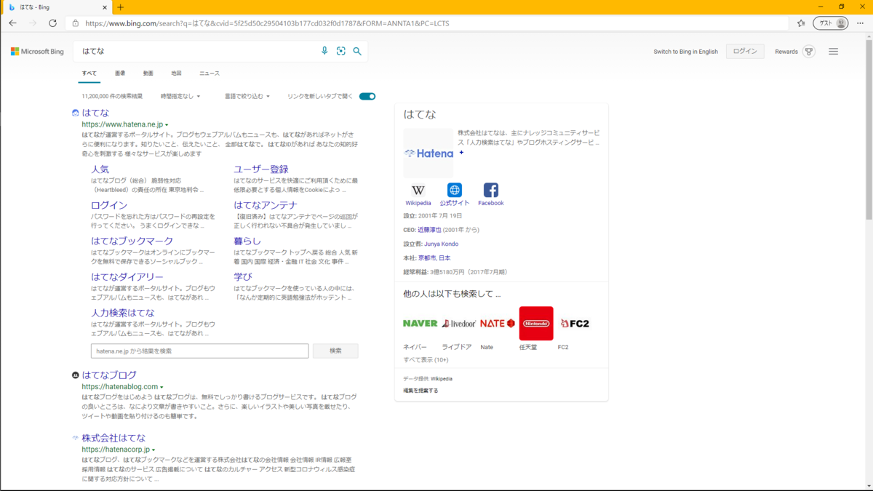This screenshot has height=491, width=873.
Task: Open Wikipedia icon in knowledge panel
Action: coord(418,191)
